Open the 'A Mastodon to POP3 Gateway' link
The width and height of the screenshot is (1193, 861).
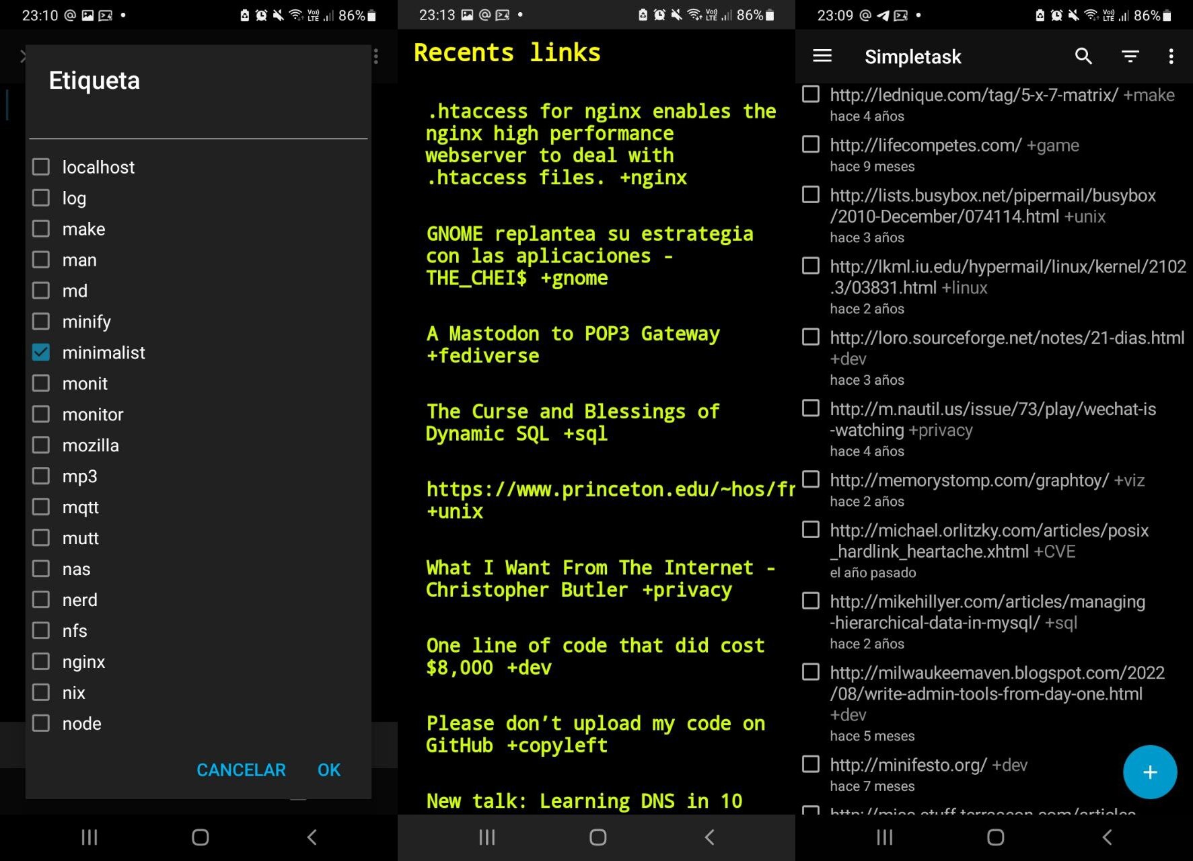573,344
